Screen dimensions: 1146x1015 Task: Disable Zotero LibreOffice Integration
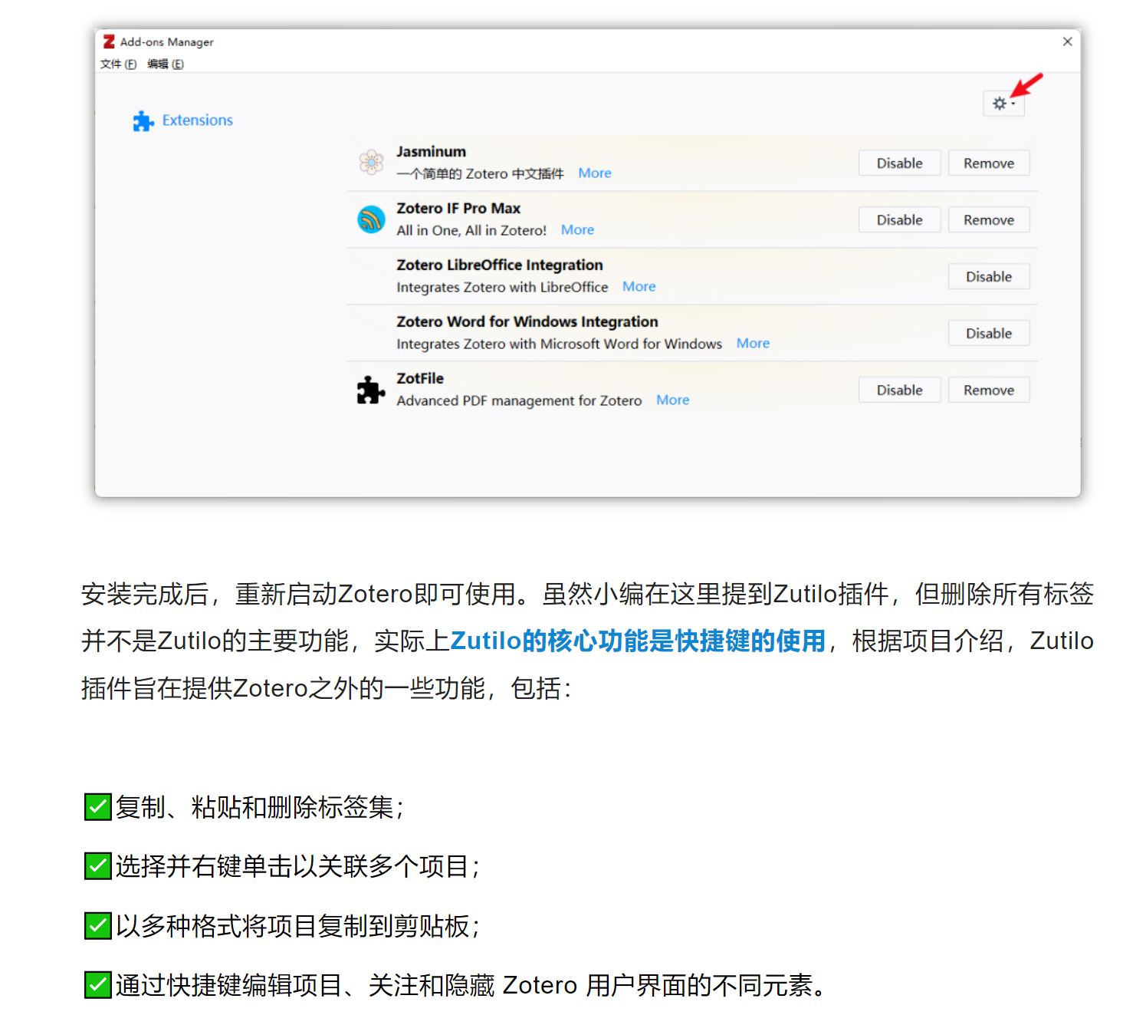[989, 276]
